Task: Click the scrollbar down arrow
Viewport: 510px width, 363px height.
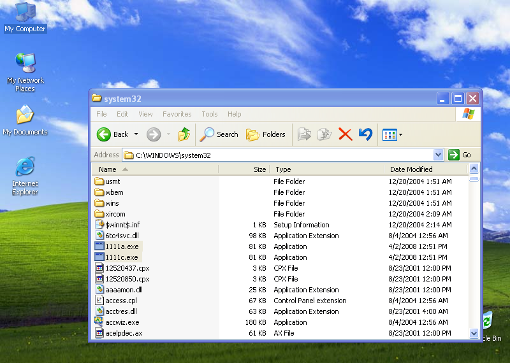Action: (x=474, y=333)
